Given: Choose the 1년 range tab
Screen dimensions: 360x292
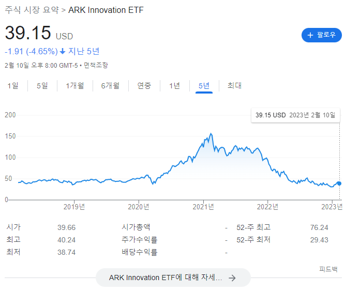Looking at the screenshot, I should click(x=174, y=86).
